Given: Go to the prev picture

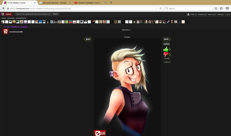Looking at the screenshot, I should pyautogui.click(x=88, y=39).
